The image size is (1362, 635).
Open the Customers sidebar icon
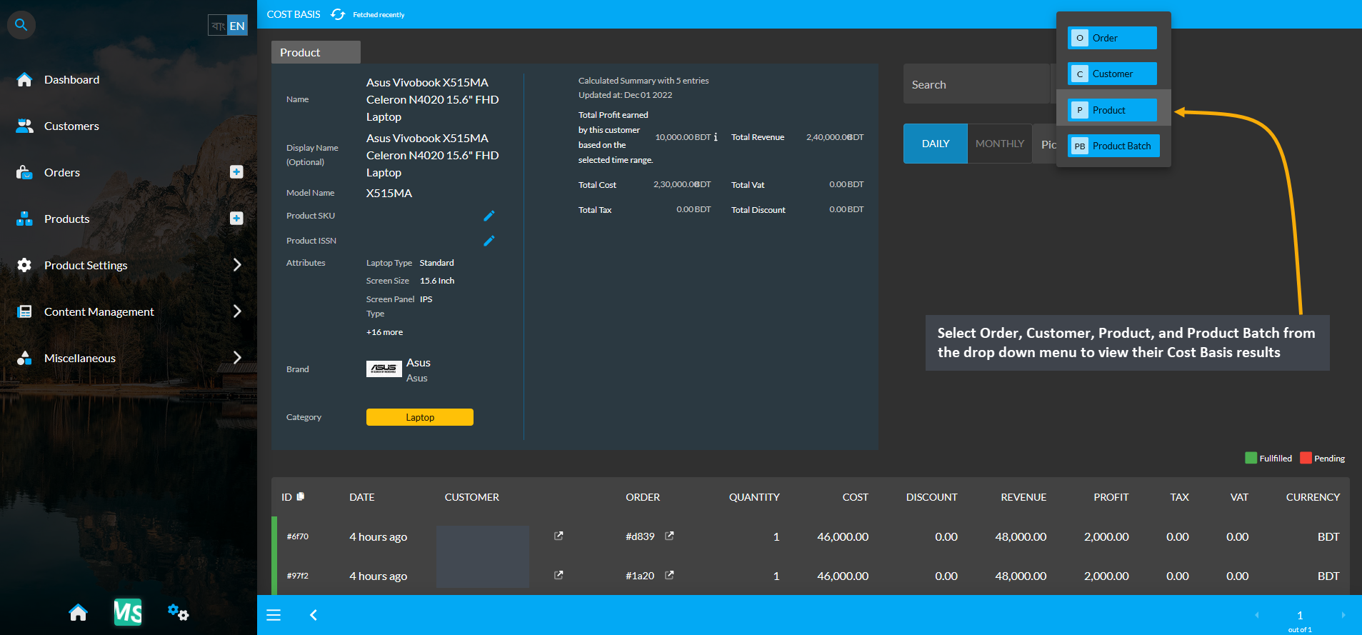[24, 126]
